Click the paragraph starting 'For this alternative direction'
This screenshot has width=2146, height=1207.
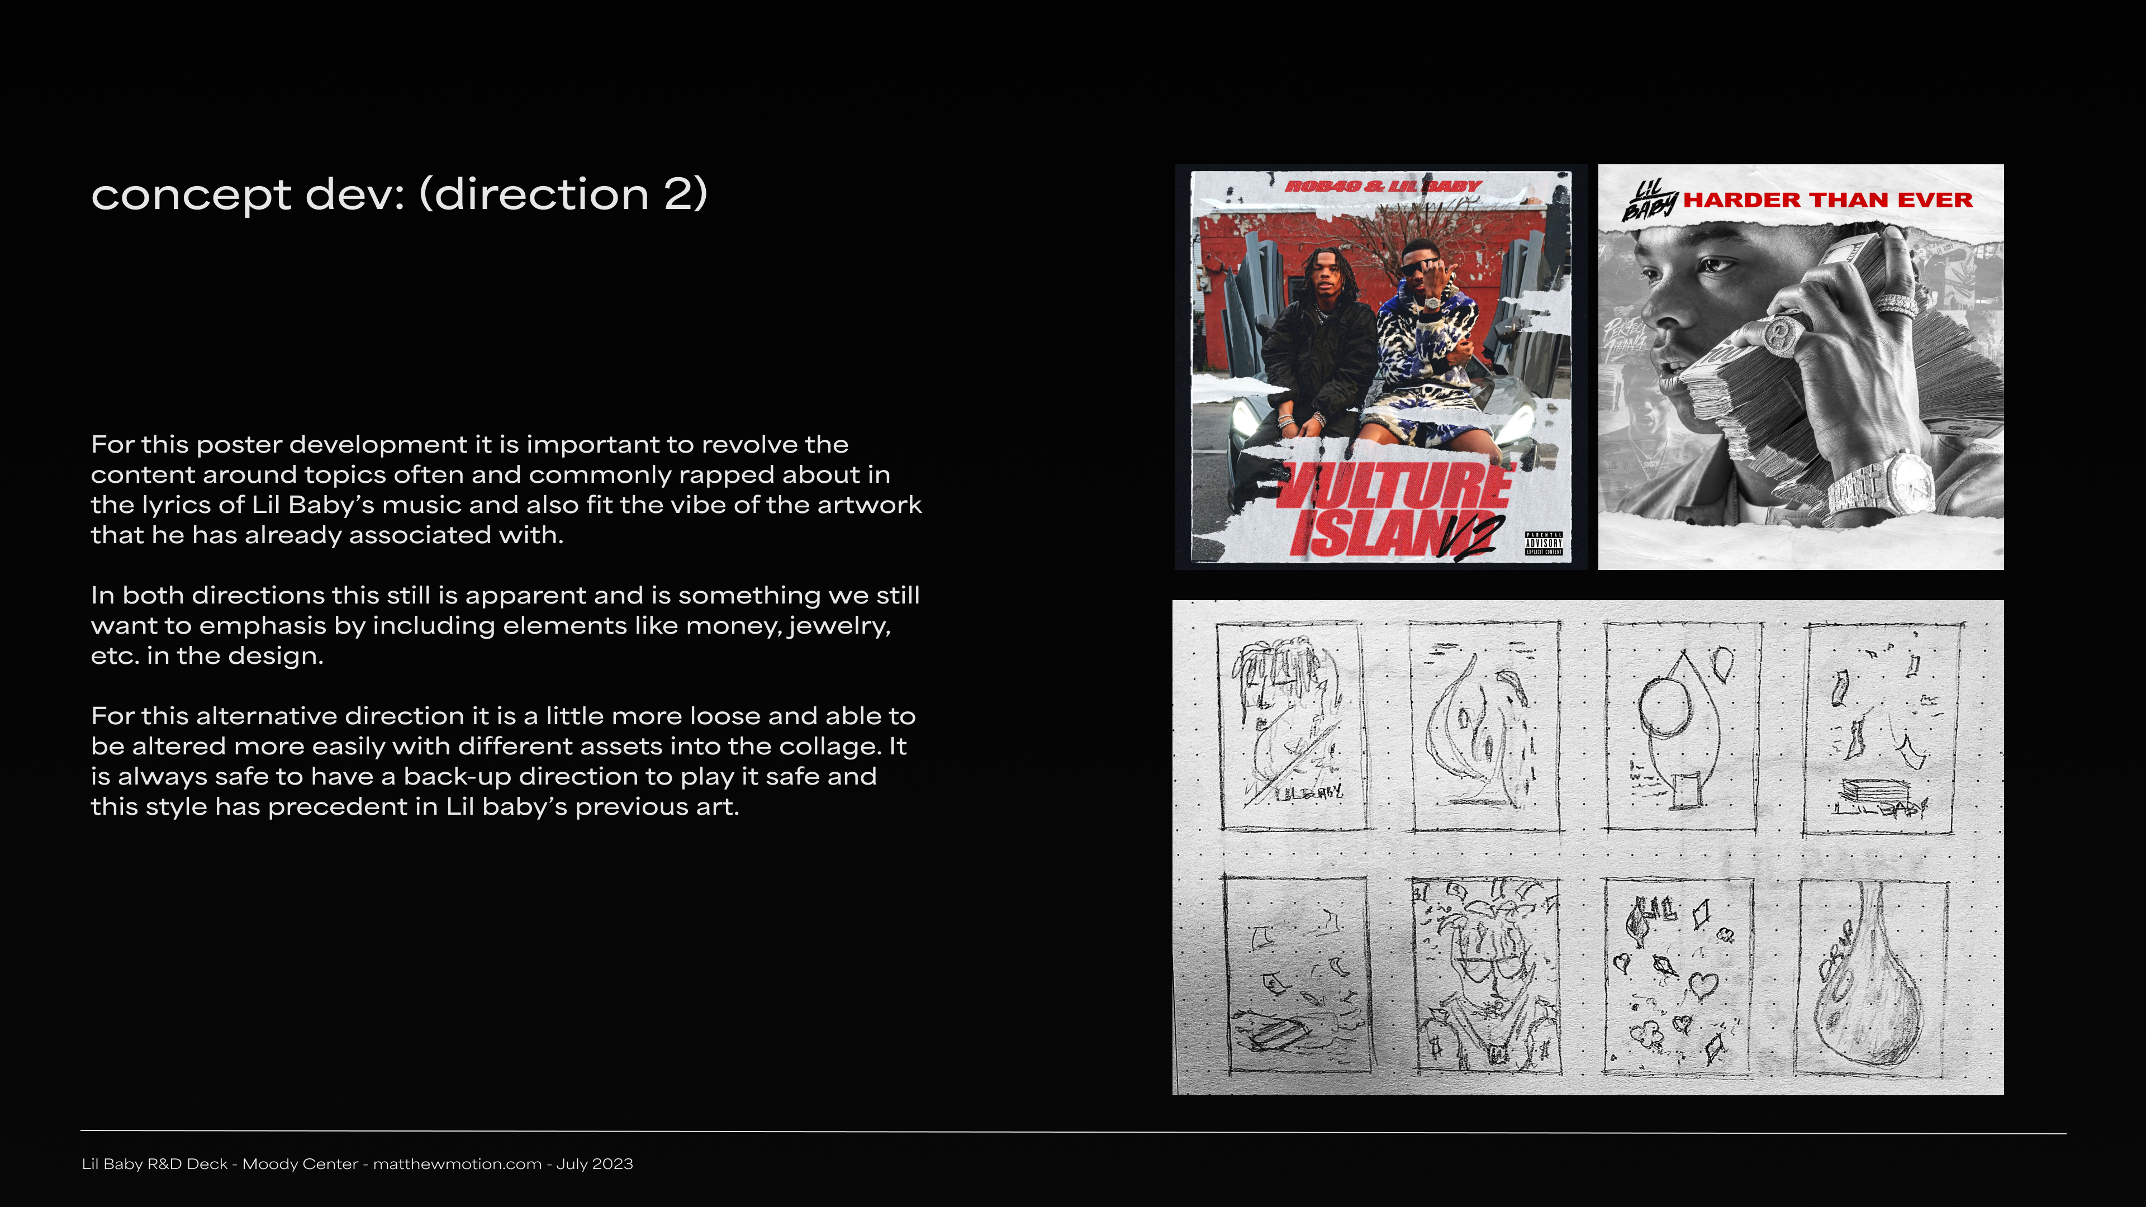coord(502,761)
